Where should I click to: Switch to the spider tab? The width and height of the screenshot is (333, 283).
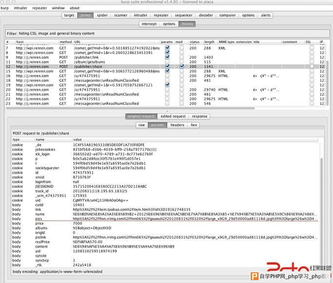tap(102, 15)
